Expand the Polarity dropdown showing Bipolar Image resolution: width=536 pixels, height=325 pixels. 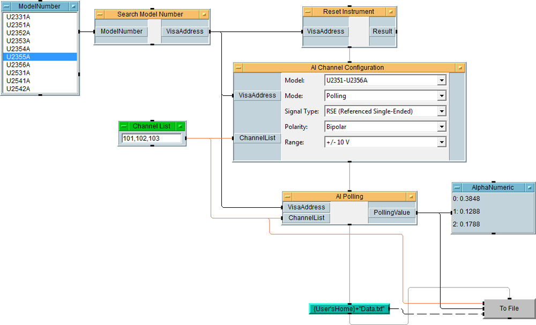click(441, 127)
